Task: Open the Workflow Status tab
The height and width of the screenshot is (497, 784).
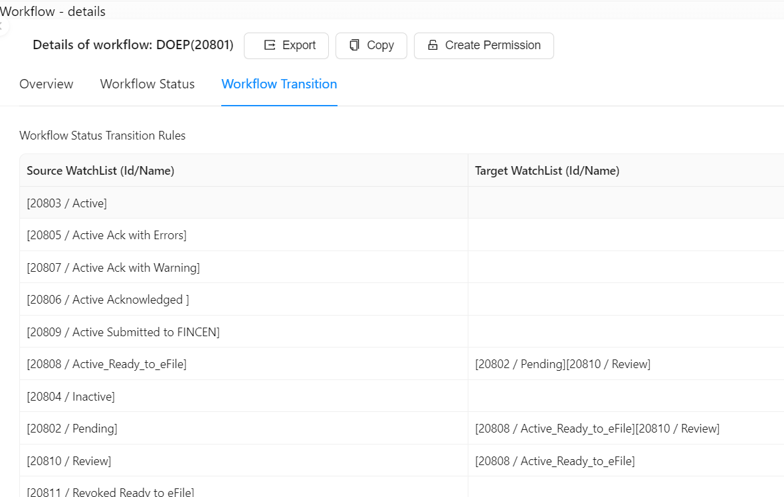Action: [x=147, y=84]
